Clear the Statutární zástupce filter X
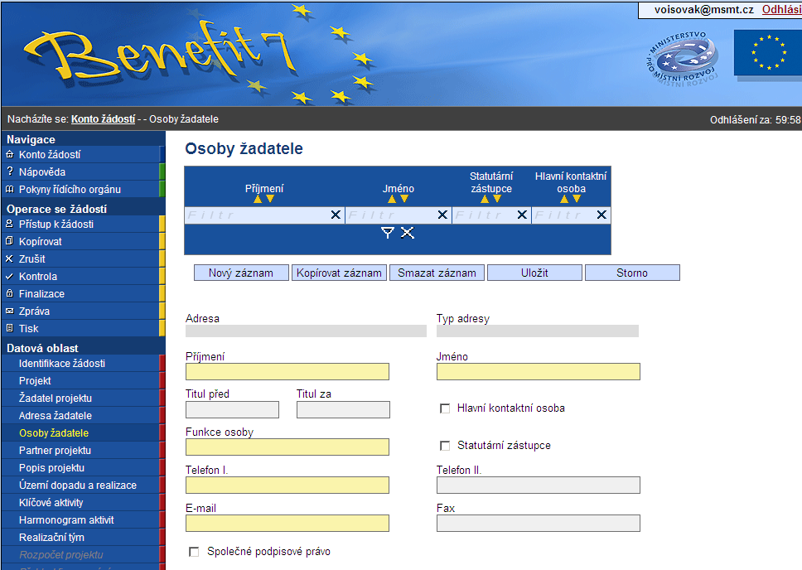The width and height of the screenshot is (802, 570). (522, 215)
